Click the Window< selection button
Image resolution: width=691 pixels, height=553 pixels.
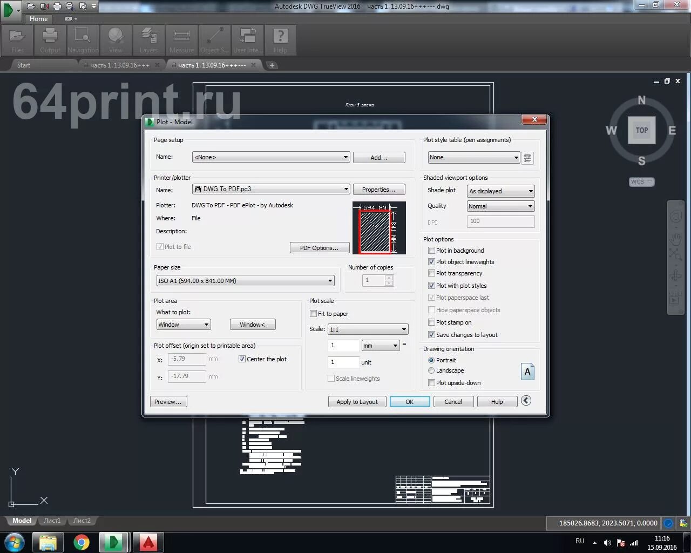[253, 325]
